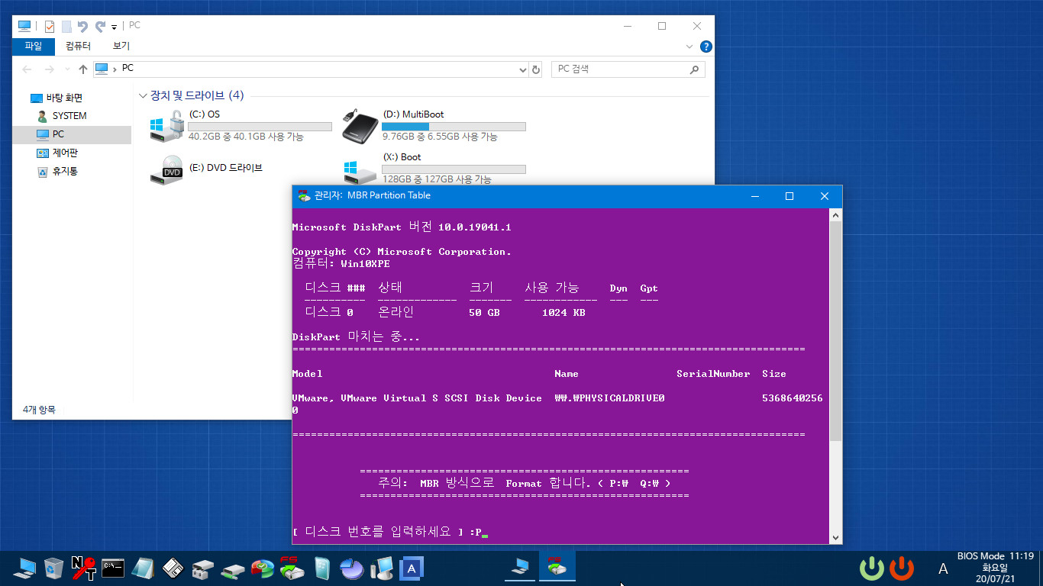
Task: Click the green power restart icon in tray
Action: pyautogui.click(x=872, y=568)
